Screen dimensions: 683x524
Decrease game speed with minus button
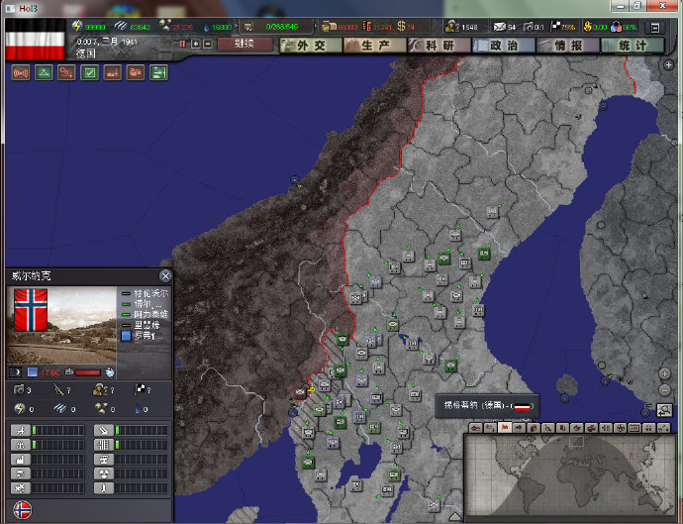208,44
